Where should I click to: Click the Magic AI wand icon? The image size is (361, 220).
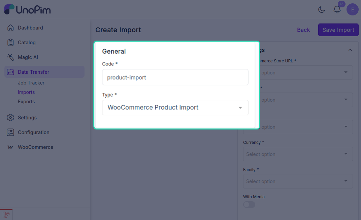10,57
